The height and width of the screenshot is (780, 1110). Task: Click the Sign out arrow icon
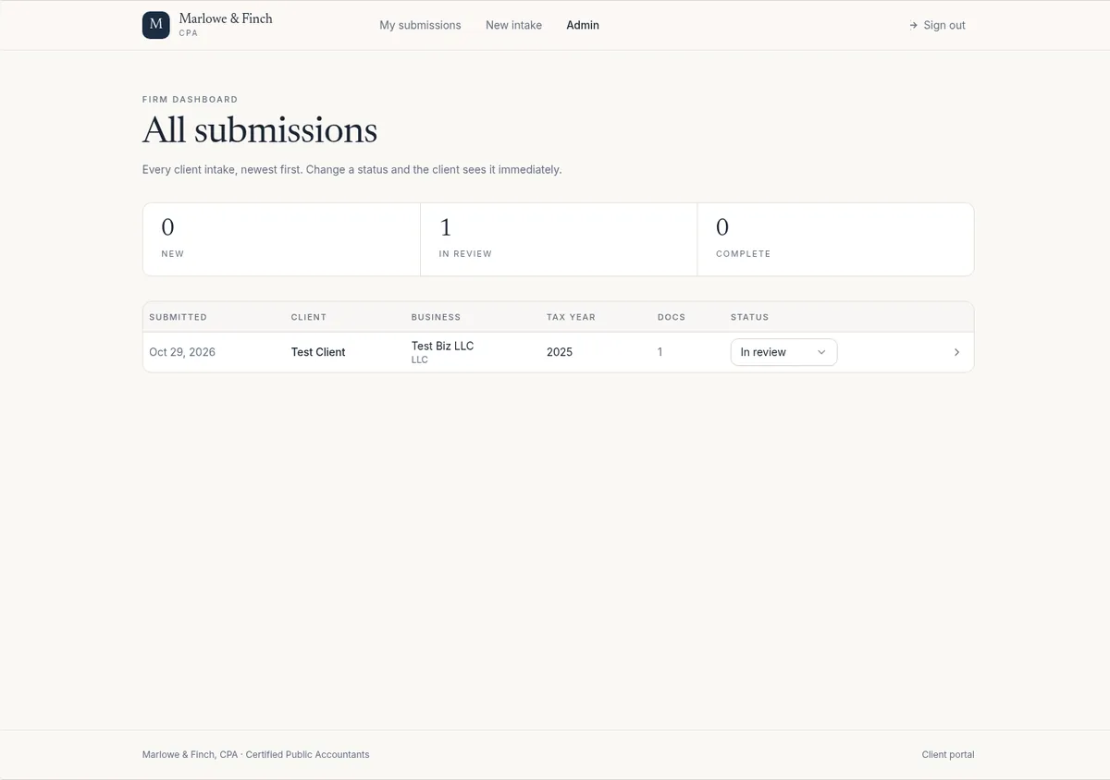pyautogui.click(x=913, y=25)
